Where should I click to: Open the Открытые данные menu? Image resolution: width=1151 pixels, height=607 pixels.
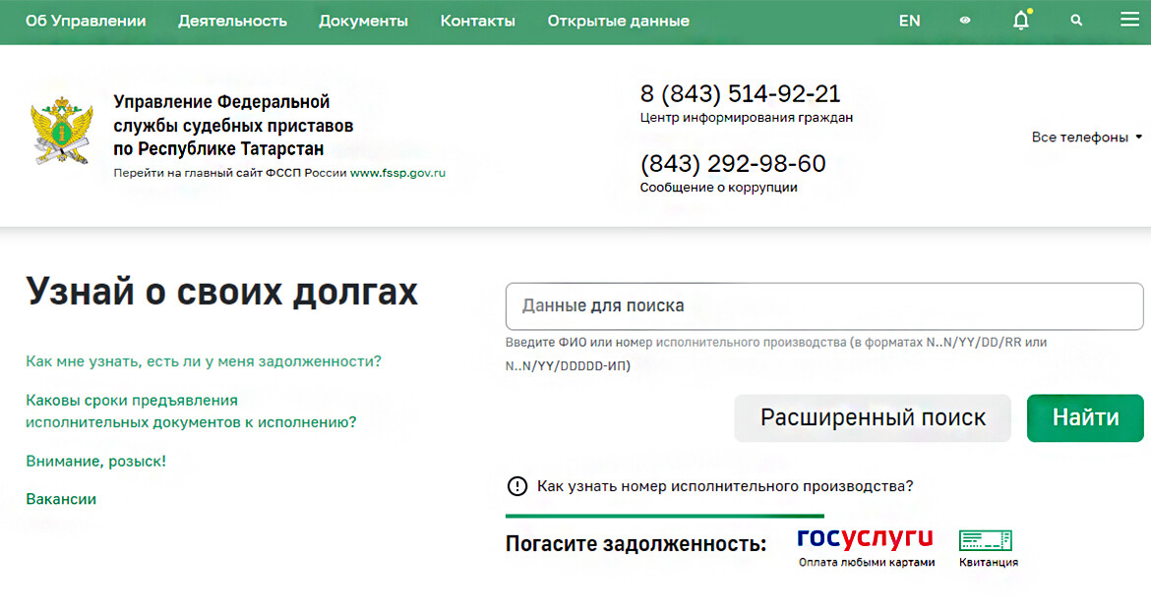[618, 21]
